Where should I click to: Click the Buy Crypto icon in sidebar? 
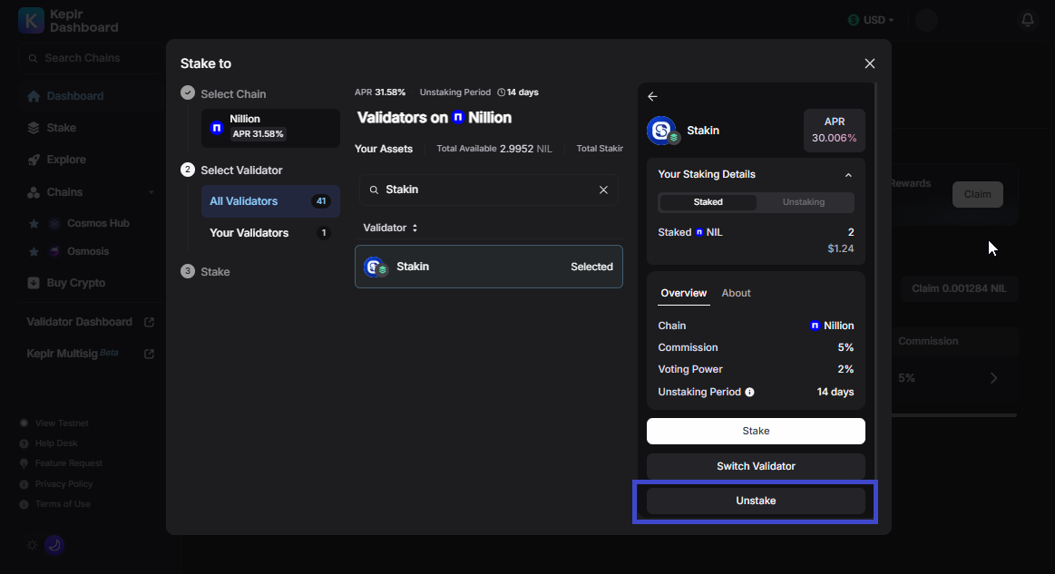(x=34, y=283)
